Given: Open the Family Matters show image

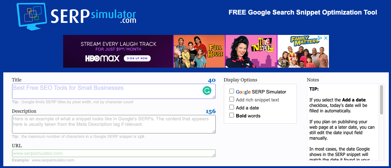Looking at the screenshot, I should (303, 51).
